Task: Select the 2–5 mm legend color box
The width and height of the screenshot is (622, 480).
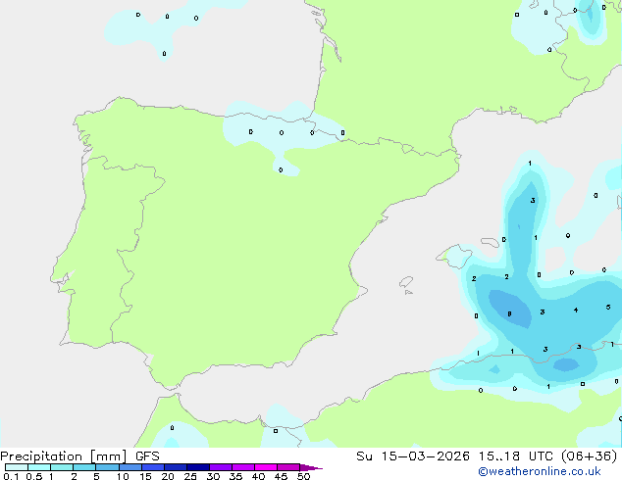Action: coord(84,467)
